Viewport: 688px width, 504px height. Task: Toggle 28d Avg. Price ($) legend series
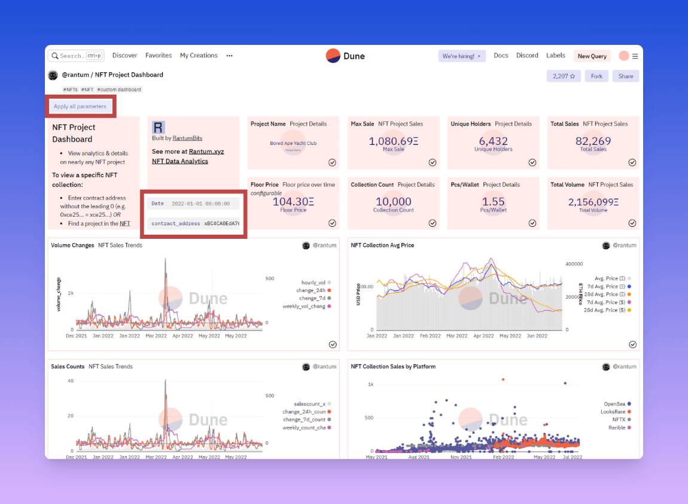[607, 310]
